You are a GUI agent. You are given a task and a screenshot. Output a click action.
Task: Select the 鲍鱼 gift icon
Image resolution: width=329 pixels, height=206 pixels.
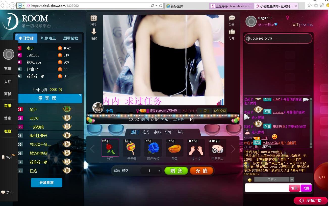click(174, 148)
